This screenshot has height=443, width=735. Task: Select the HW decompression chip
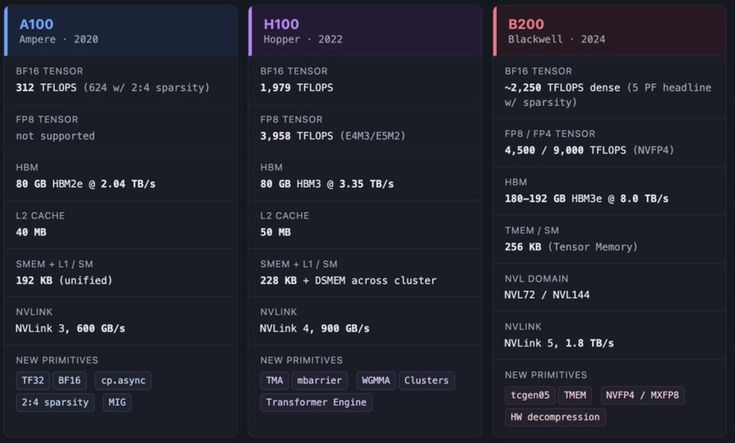pos(555,417)
